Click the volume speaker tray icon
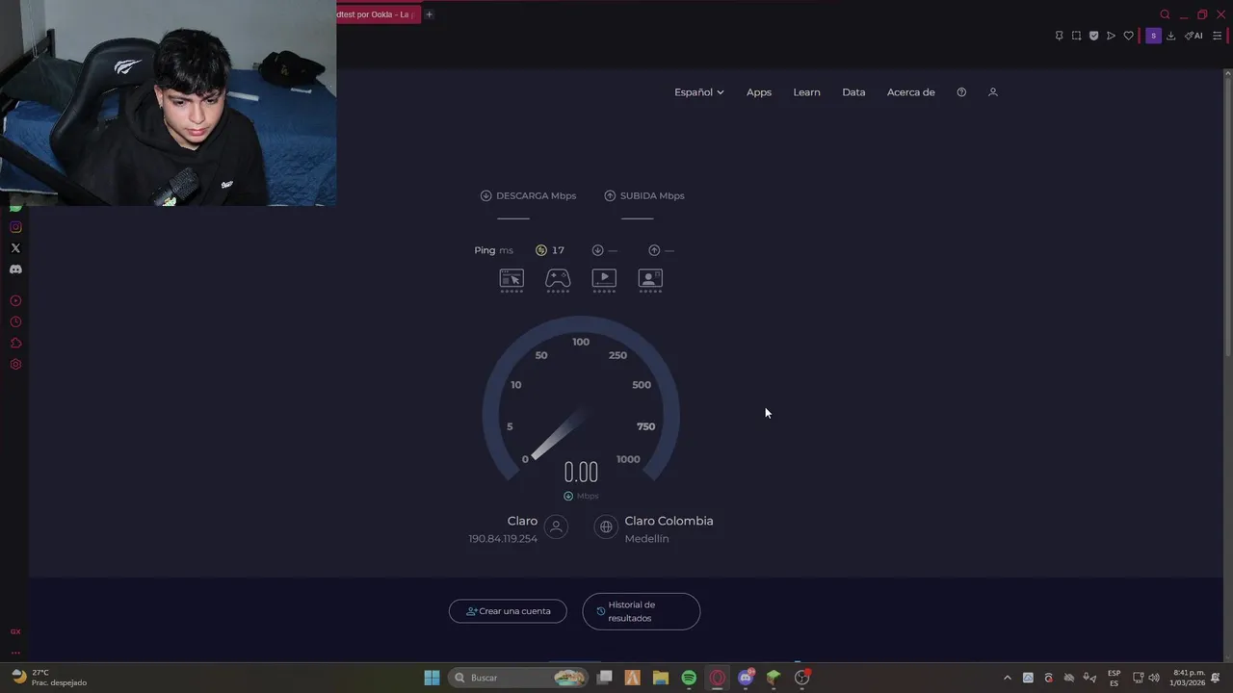The image size is (1233, 693). point(1154,678)
